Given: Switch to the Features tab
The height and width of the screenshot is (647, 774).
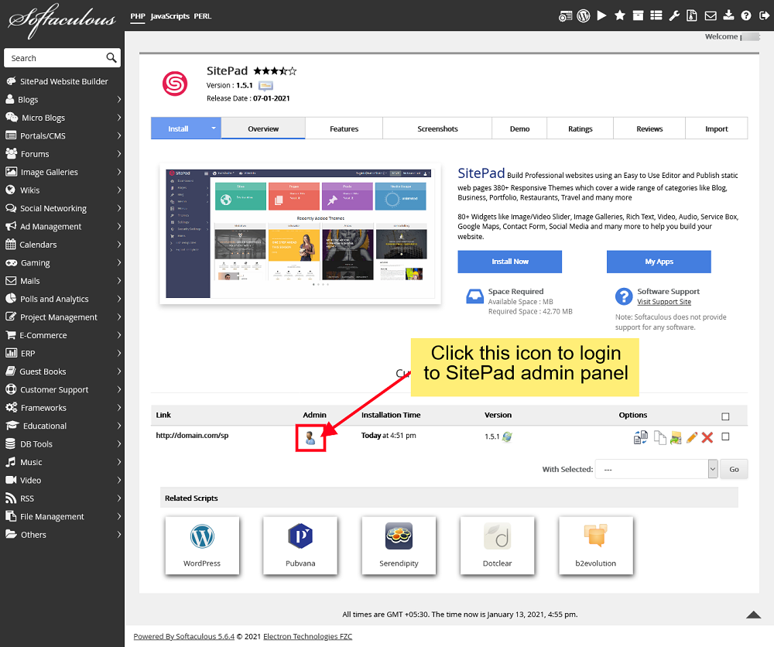Looking at the screenshot, I should pyautogui.click(x=344, y=128).
